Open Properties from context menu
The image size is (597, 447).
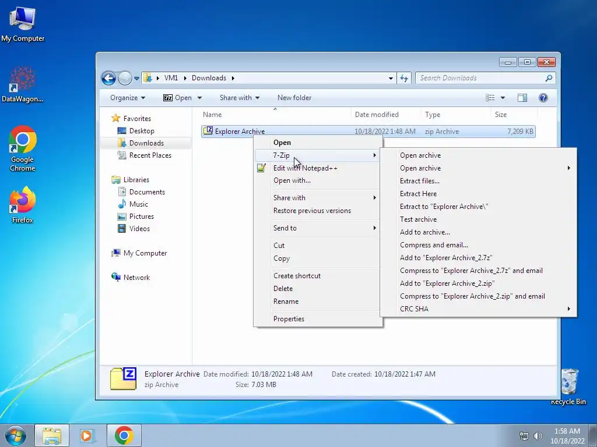318,319
